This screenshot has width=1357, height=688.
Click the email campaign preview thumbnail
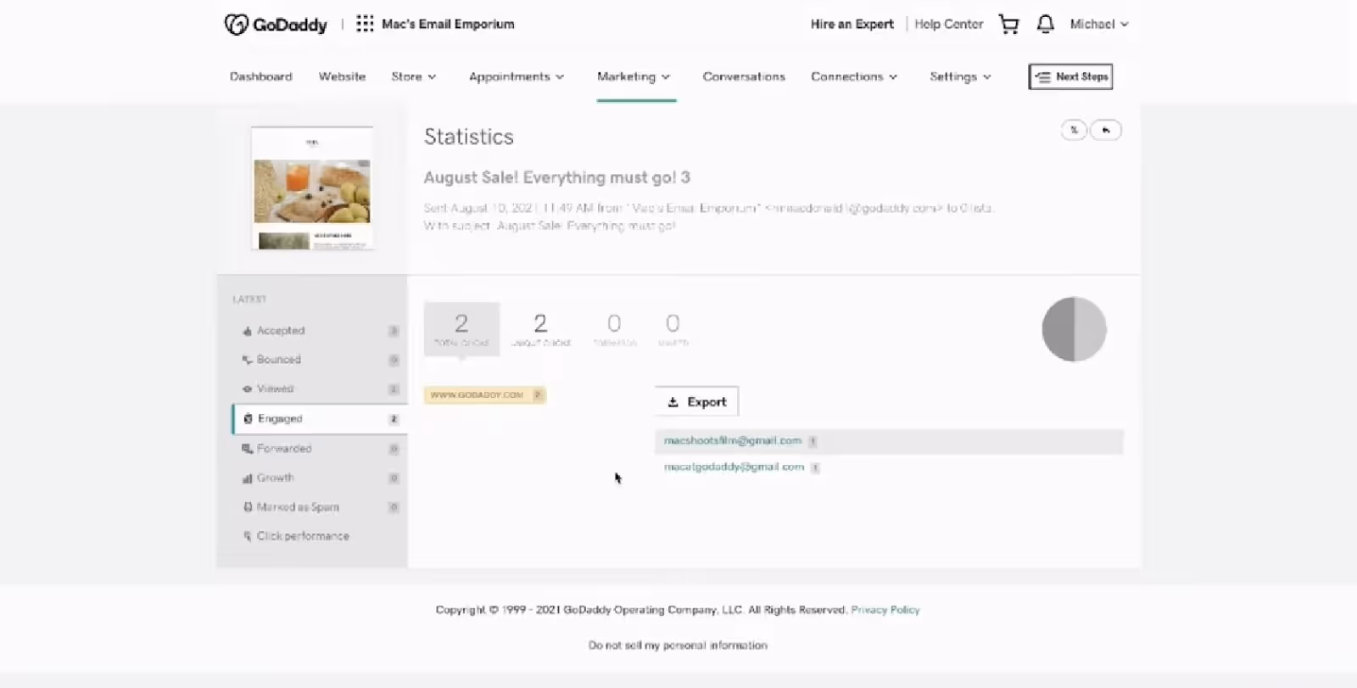tap(312, 188)
